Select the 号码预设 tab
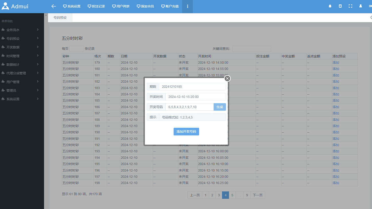The height and width of the screenshot is (209, 372). coord(60,18)
